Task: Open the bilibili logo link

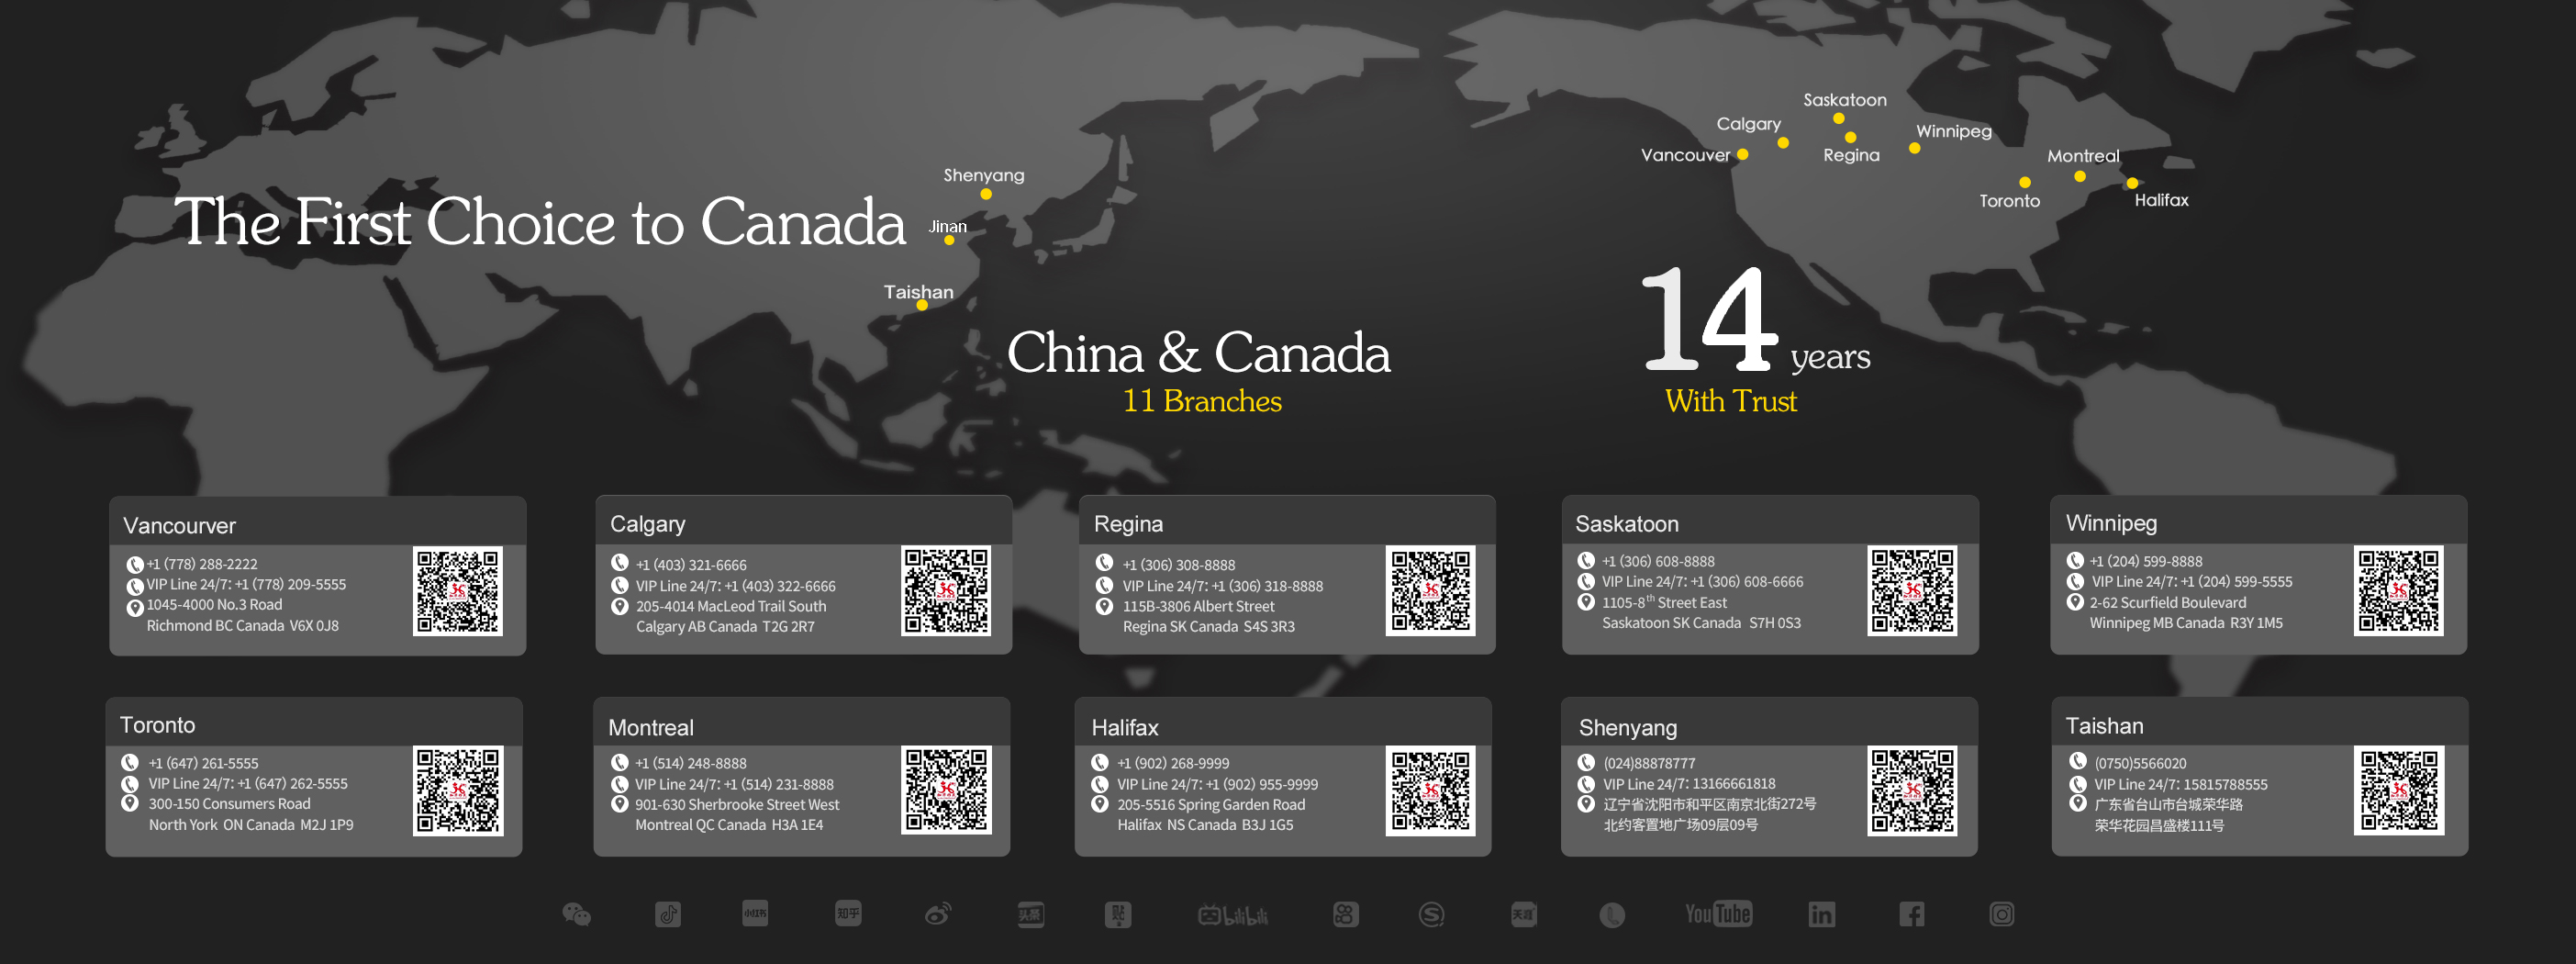Action: [1232, 915]
